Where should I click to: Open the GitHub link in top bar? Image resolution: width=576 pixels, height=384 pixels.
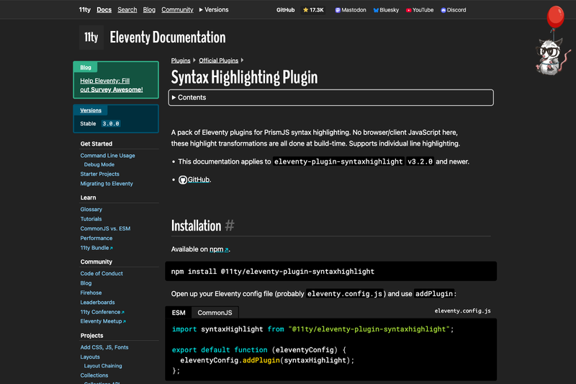pyautogui.click(x=285, y=10)
